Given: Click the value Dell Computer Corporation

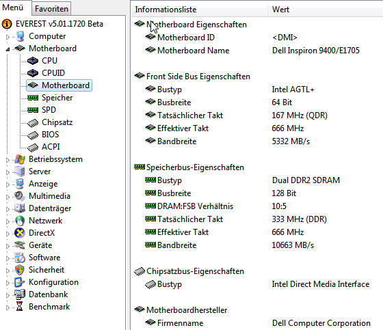Looking at the screenshot, I should coord(321,323).
